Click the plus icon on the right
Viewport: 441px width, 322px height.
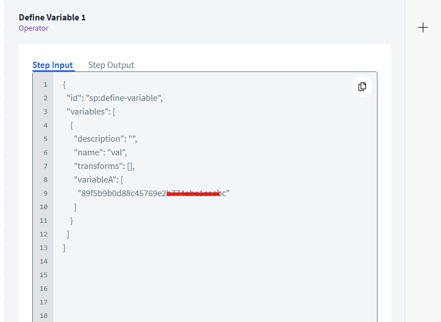coord(423,27)
